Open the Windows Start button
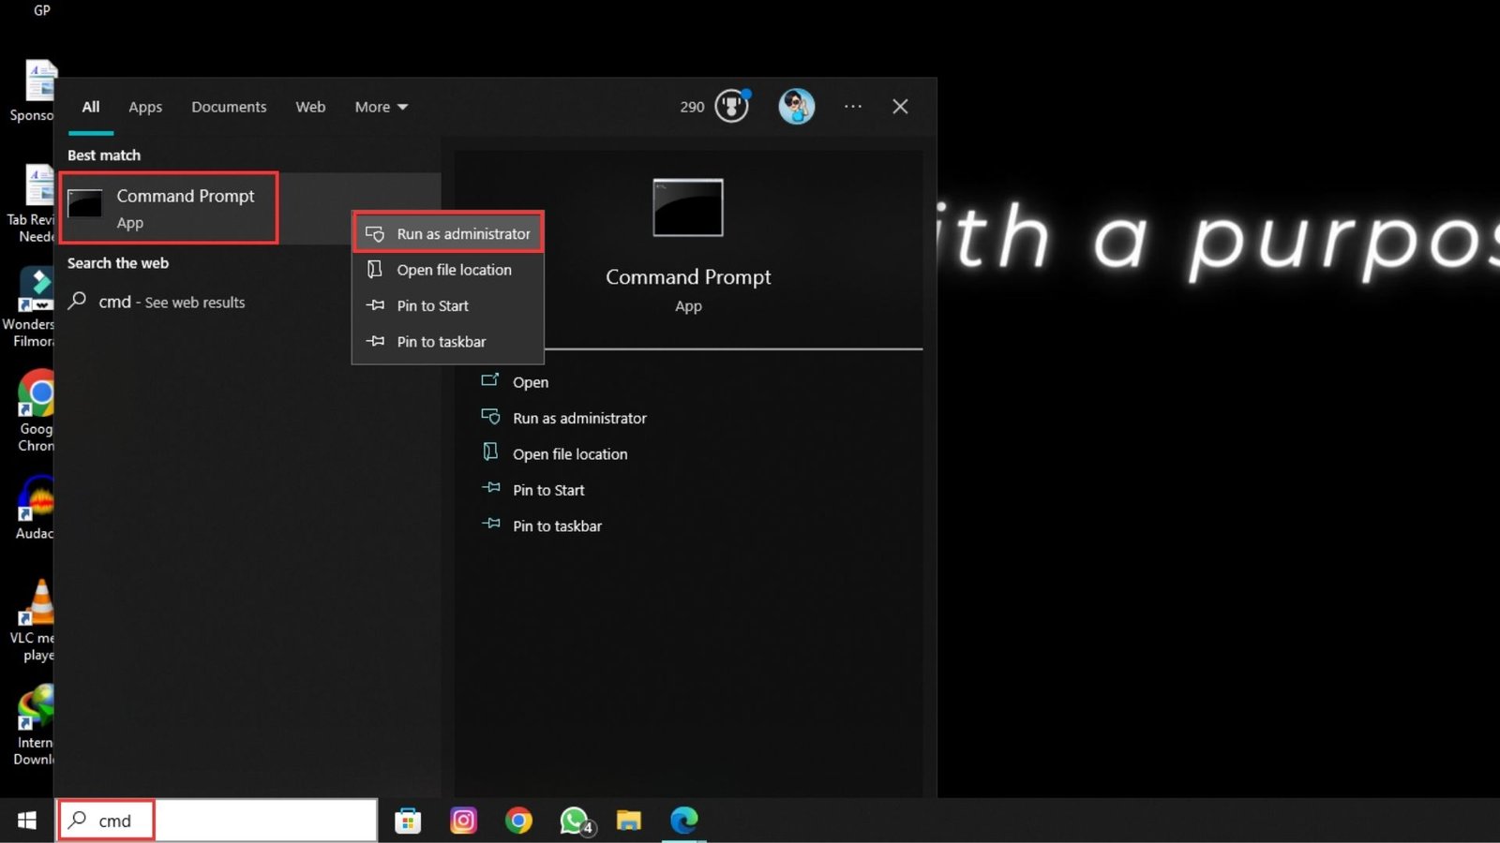The width and height of the screenshot is (1500, 843). (27, 821)
